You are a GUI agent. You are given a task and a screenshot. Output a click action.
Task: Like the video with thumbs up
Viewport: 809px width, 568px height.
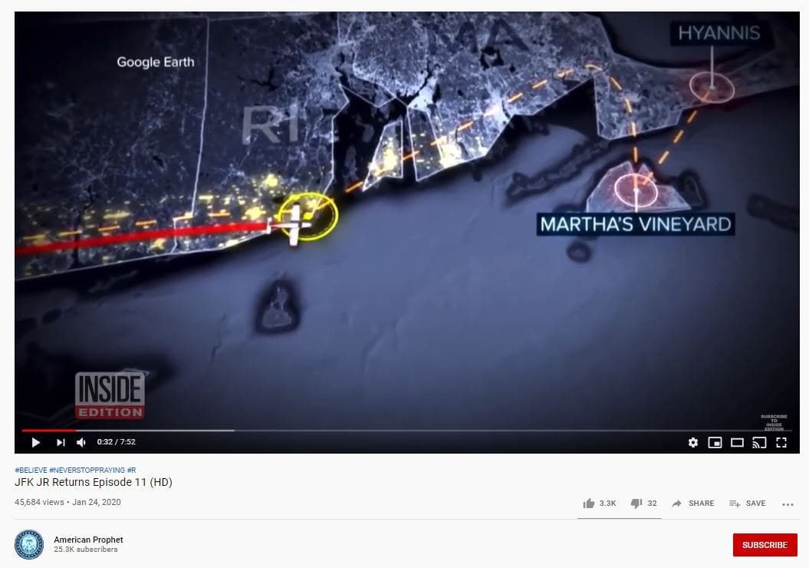599,504
